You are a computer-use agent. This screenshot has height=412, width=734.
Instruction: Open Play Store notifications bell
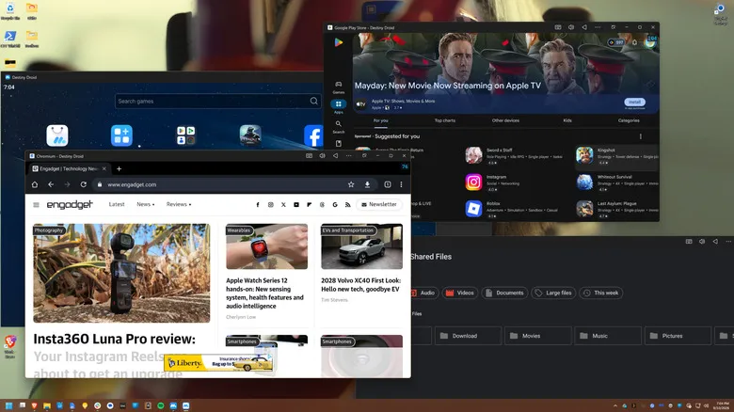(x=635, y=42)
